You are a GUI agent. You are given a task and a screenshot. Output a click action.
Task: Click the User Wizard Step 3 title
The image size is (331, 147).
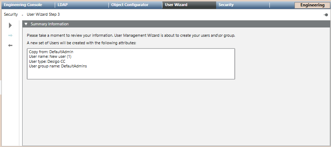click(43, 15)
